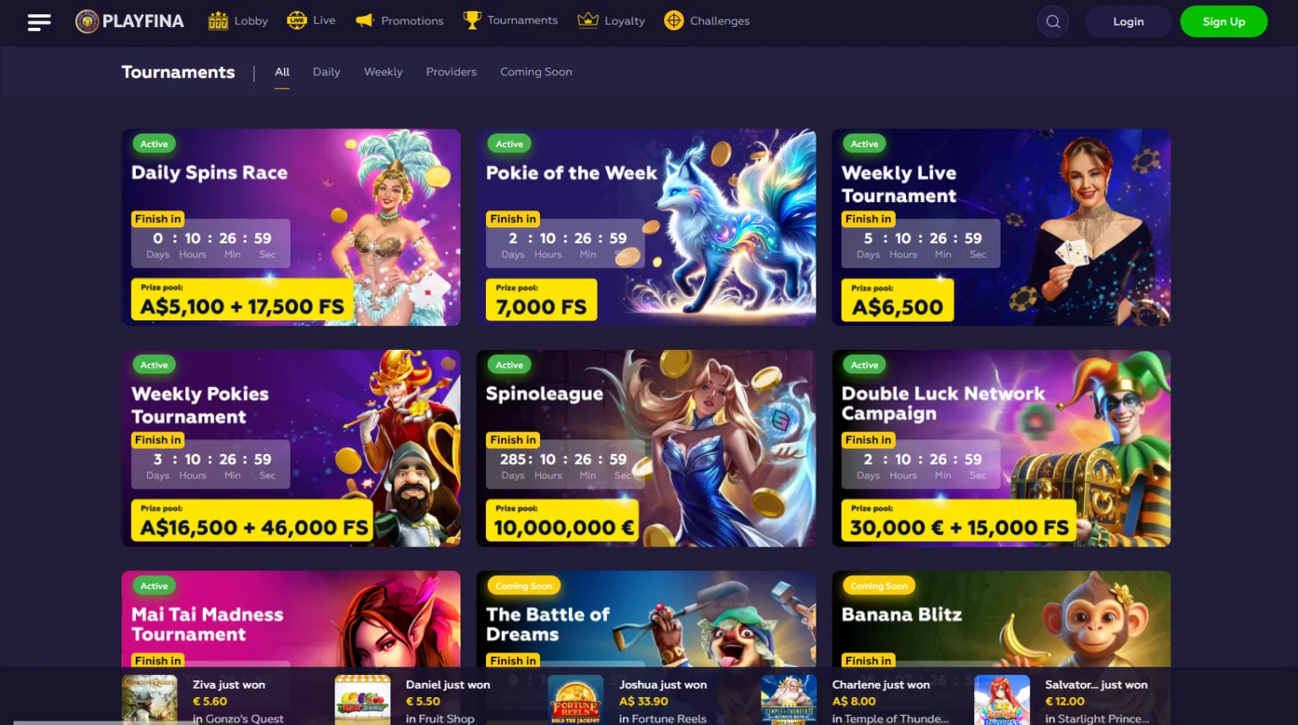1298x725 pixels.
Task: Open Promotions megaphone icon
Action: coord(364,20)
